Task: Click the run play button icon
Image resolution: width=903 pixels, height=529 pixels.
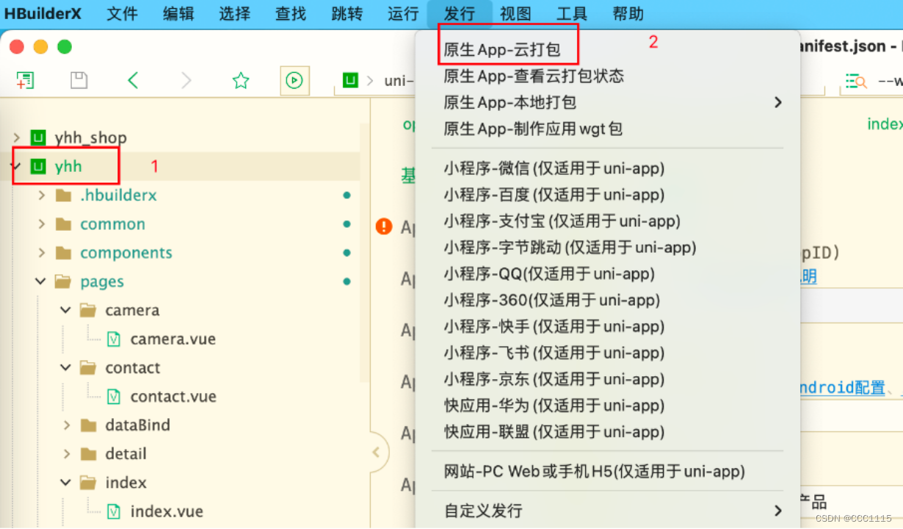Action: (294, 80)
